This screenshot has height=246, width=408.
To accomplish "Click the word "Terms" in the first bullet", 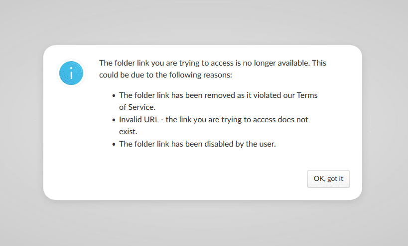I will click(x=307, y=95).
